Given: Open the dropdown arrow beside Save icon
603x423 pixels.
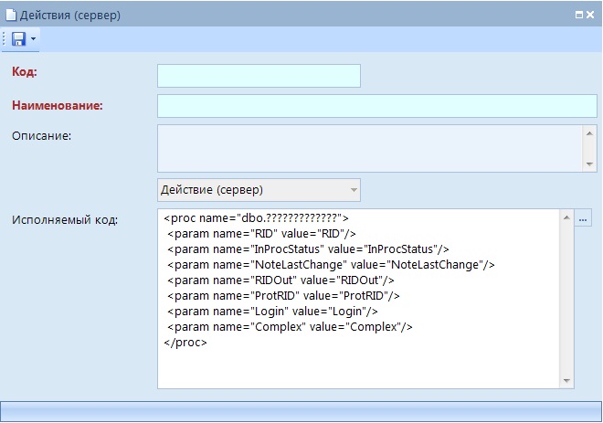Looking at the screenshot, I should pos(34,39).
